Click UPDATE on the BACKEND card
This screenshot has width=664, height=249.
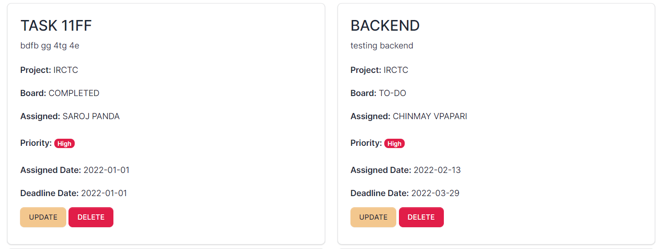tap(373, 217)
